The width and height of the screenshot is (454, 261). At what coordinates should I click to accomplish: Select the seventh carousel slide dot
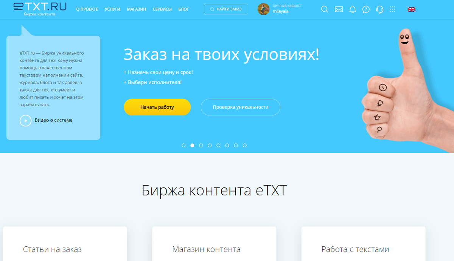pos(236,145)
